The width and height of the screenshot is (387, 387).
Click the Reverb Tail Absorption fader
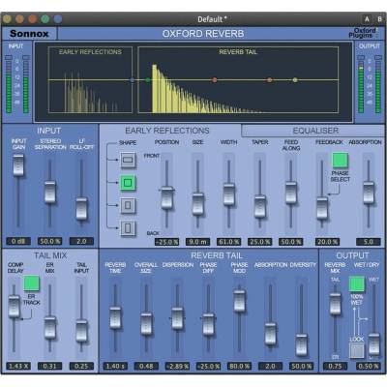point(270,334)
